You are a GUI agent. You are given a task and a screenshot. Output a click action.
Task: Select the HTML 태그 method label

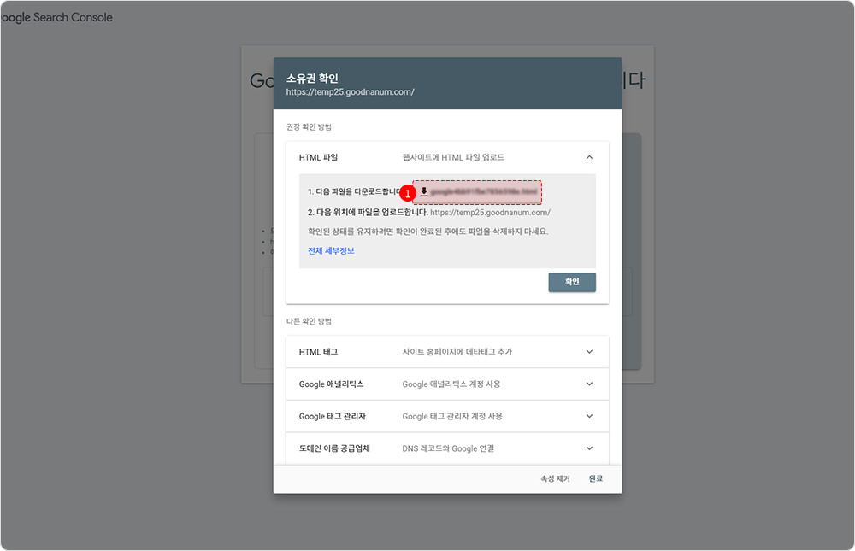[319, 351]
